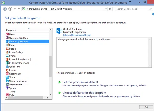This screenshot has width=154, height=111.
Task: Click the People app icon
Action: coord(7,49)
